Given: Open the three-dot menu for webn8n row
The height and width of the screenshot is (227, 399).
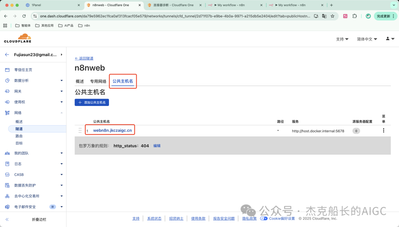Looking at the screenshot, I should (x=383, y=130).
